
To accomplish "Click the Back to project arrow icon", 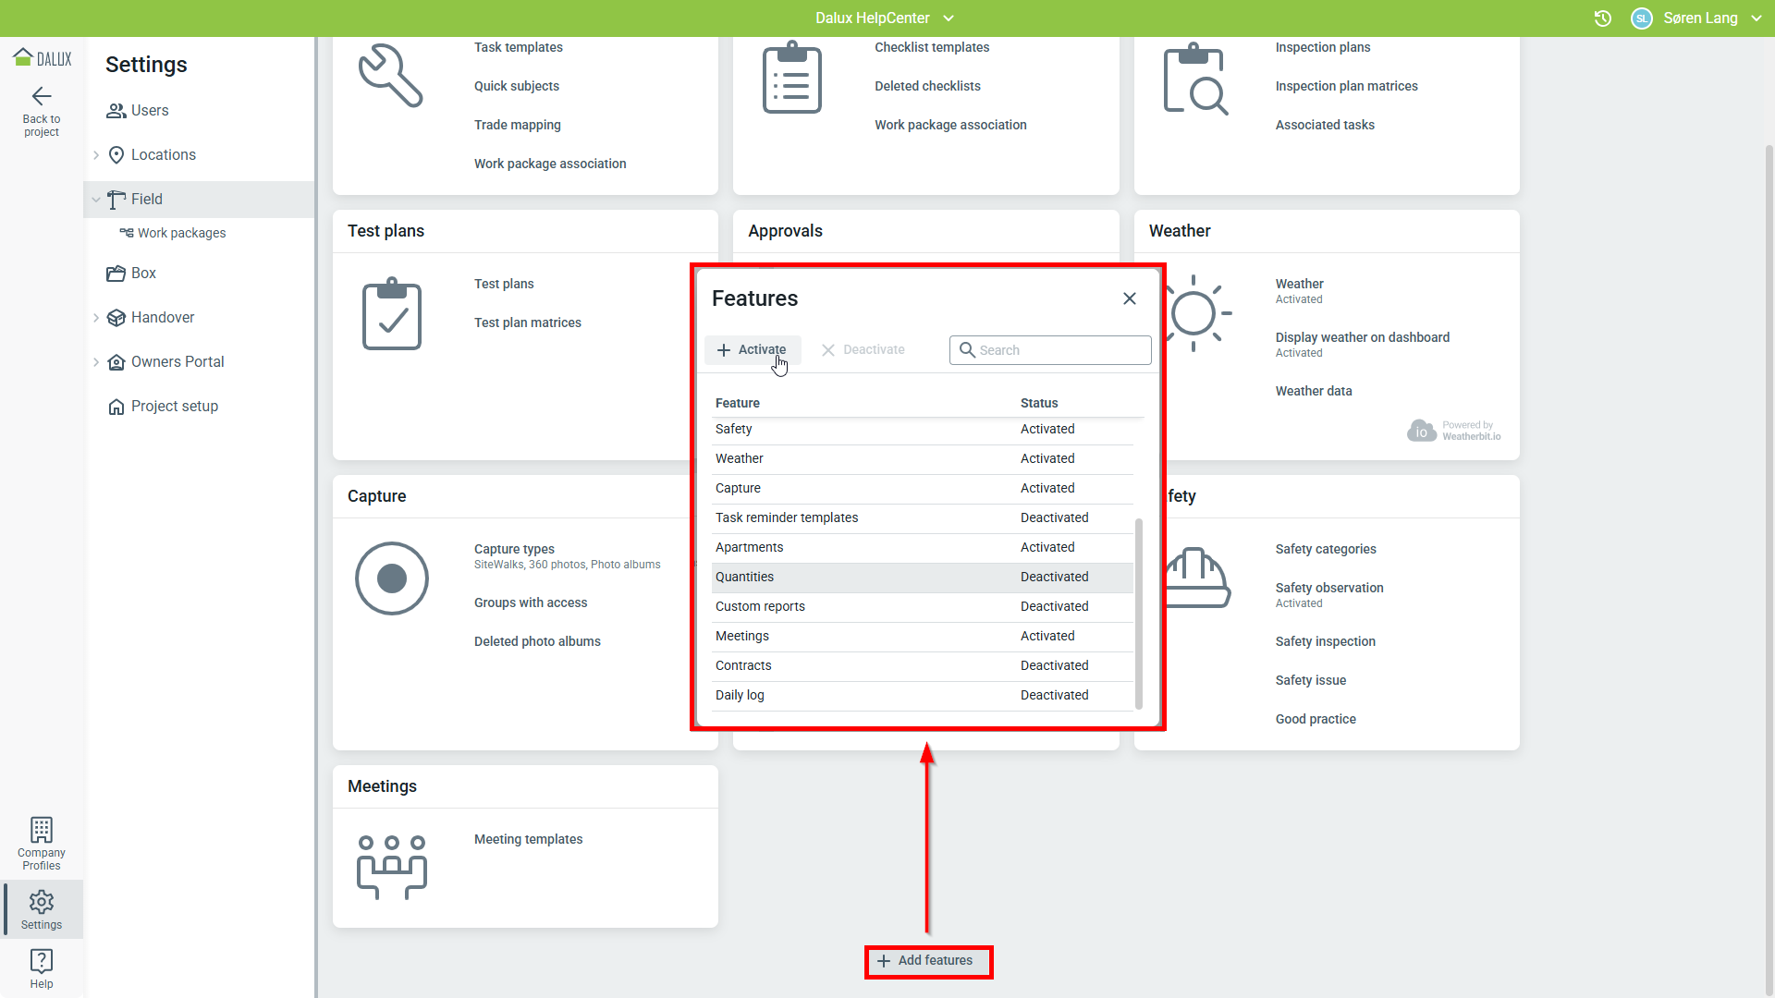I will (x=42, y=96).
